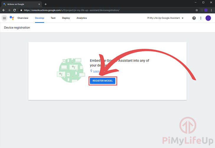Click the device illustration graphic
215x148 pixels.
(71, 70)
